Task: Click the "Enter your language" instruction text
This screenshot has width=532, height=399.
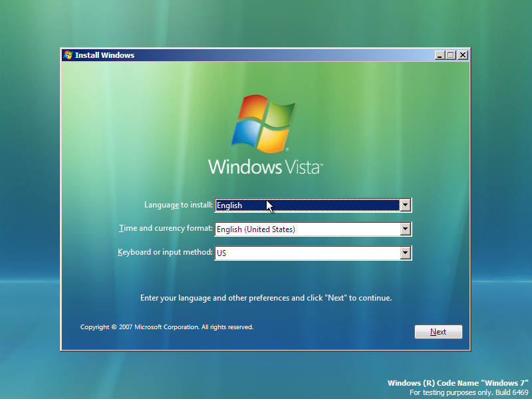Action: [x=266, y=298]
